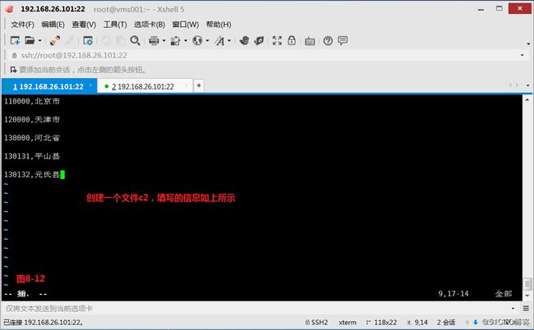
Task: Switch to tab 1 192.168.26.101:22
Action: 48,87
